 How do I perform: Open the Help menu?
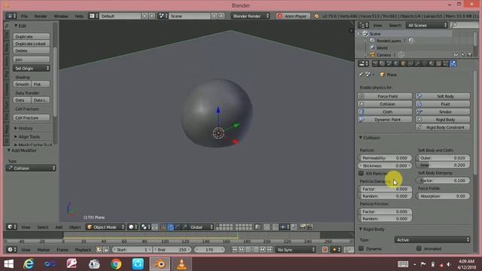(x=79, y=16)
